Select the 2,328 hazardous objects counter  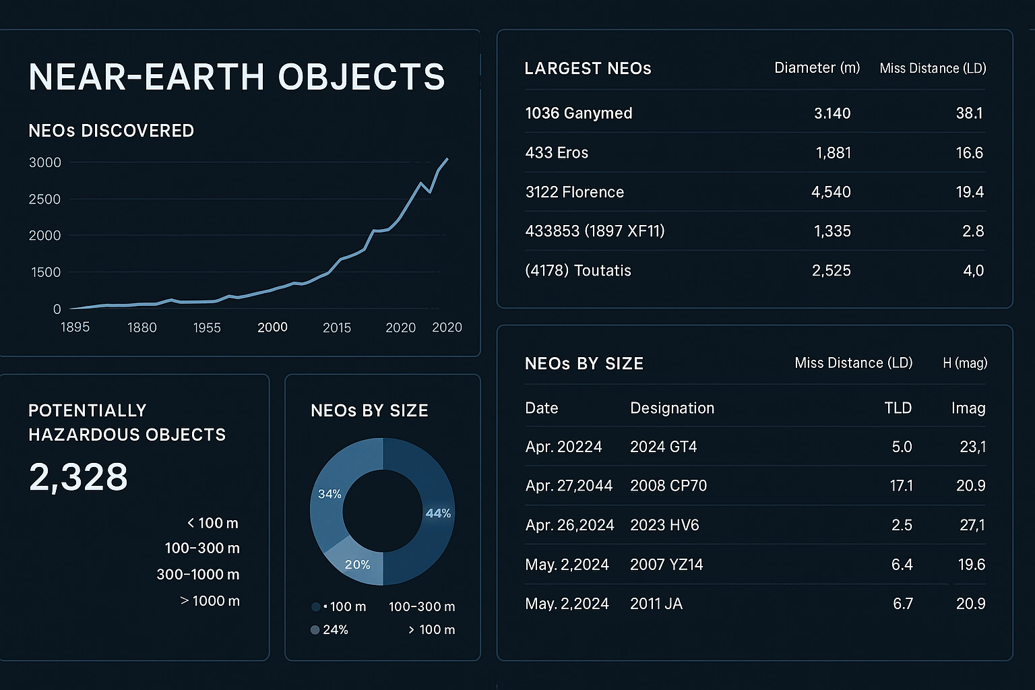coord(77,477)
